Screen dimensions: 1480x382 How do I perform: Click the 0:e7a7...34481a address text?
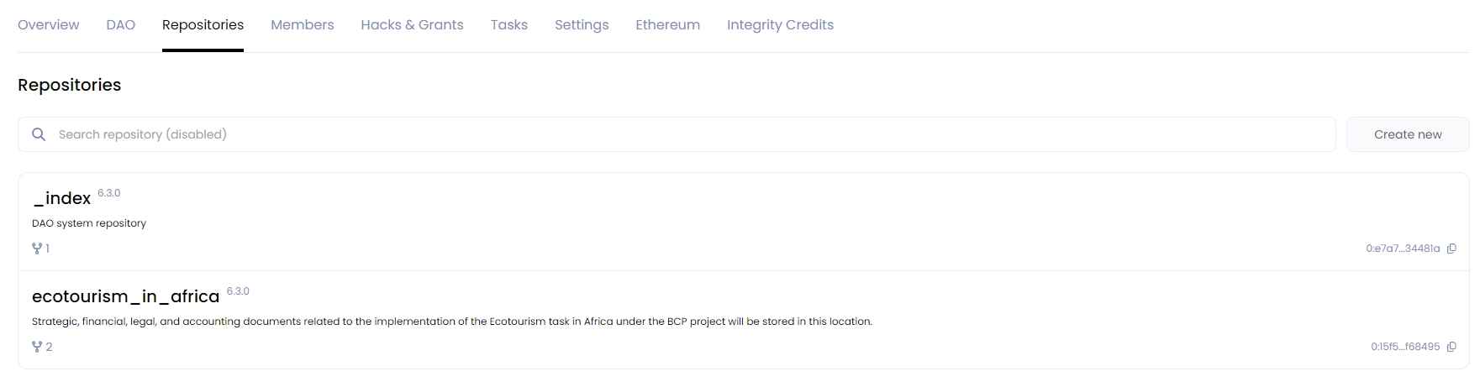pyautogui.click(x=1403, y=249)
